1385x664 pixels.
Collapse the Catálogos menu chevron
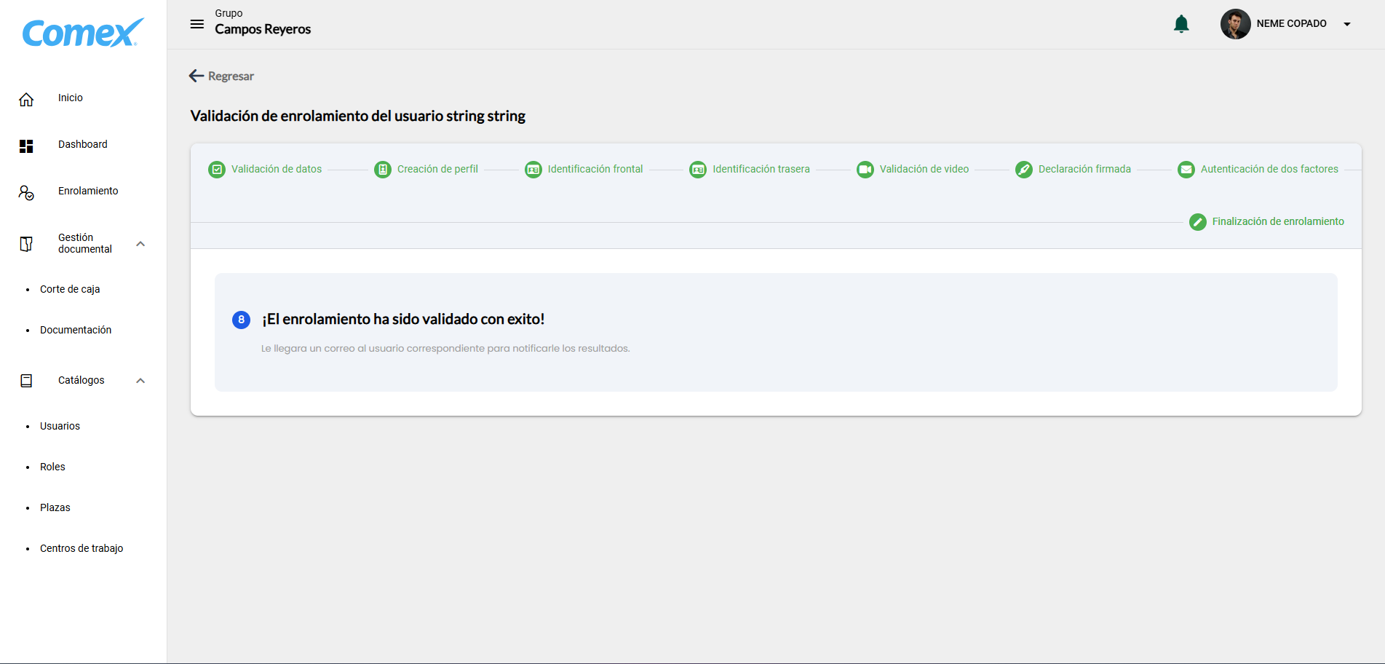(140, 381)
